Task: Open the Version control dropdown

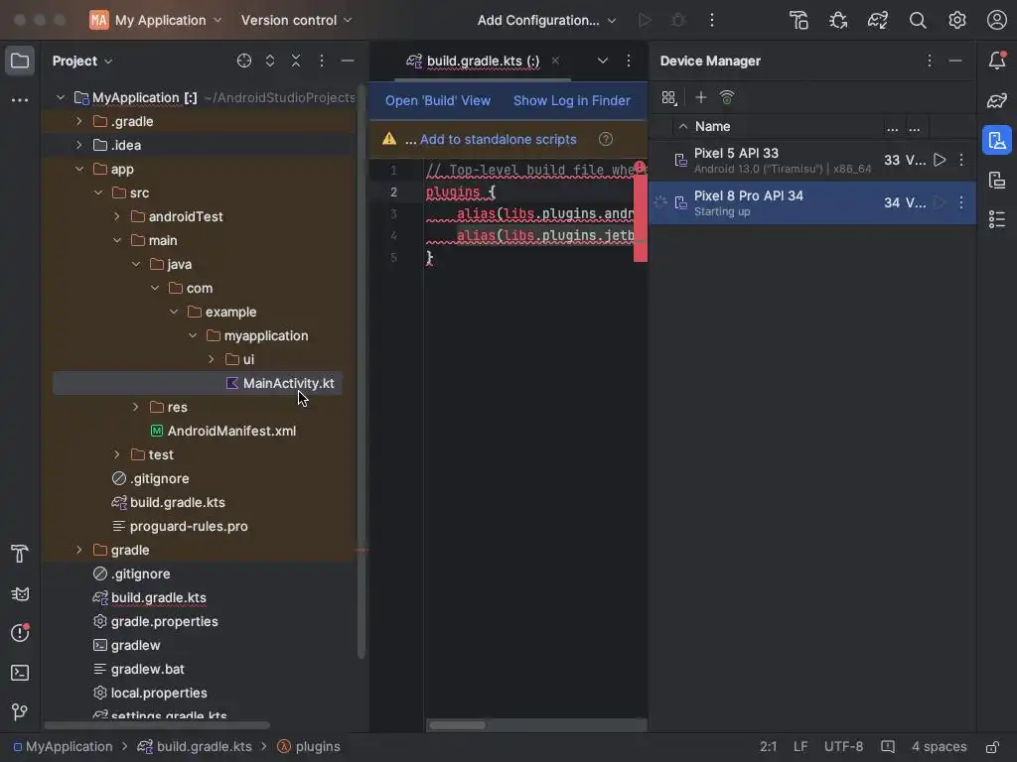Action: pyautogui.click(x=296, y=20)
